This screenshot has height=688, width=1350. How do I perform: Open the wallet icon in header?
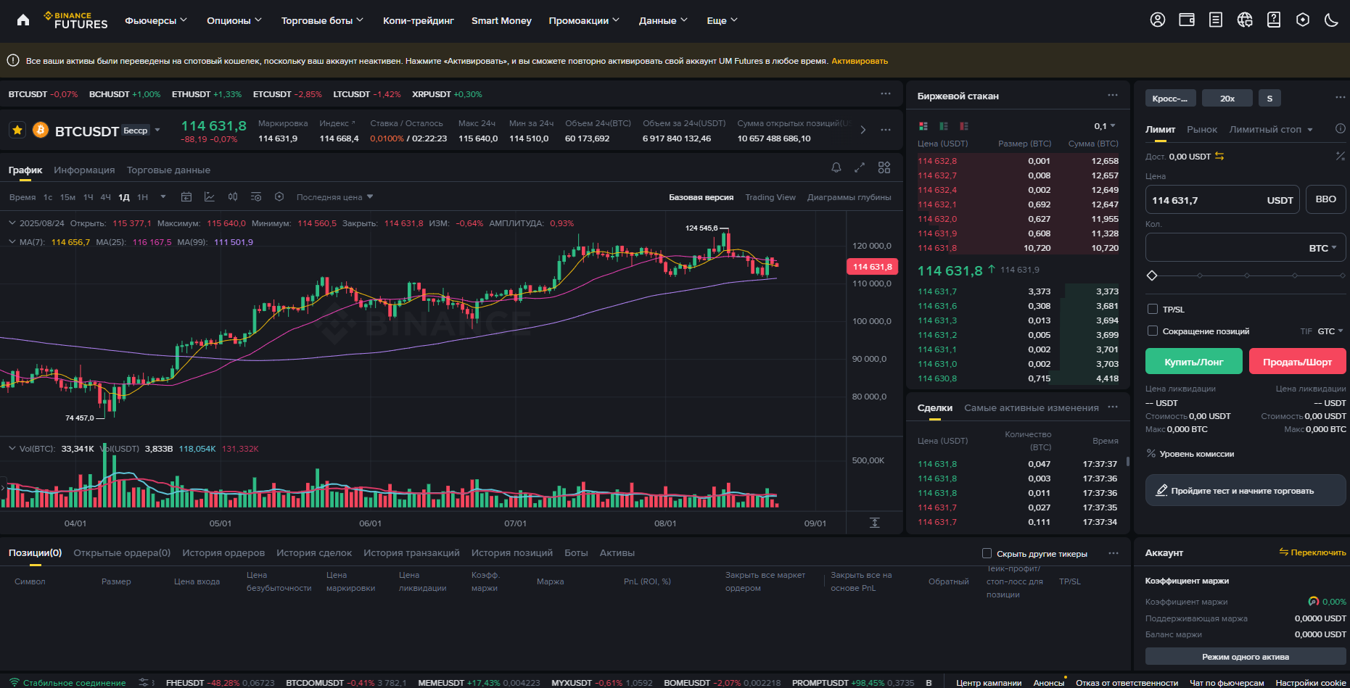click(x=1187, y=20)
